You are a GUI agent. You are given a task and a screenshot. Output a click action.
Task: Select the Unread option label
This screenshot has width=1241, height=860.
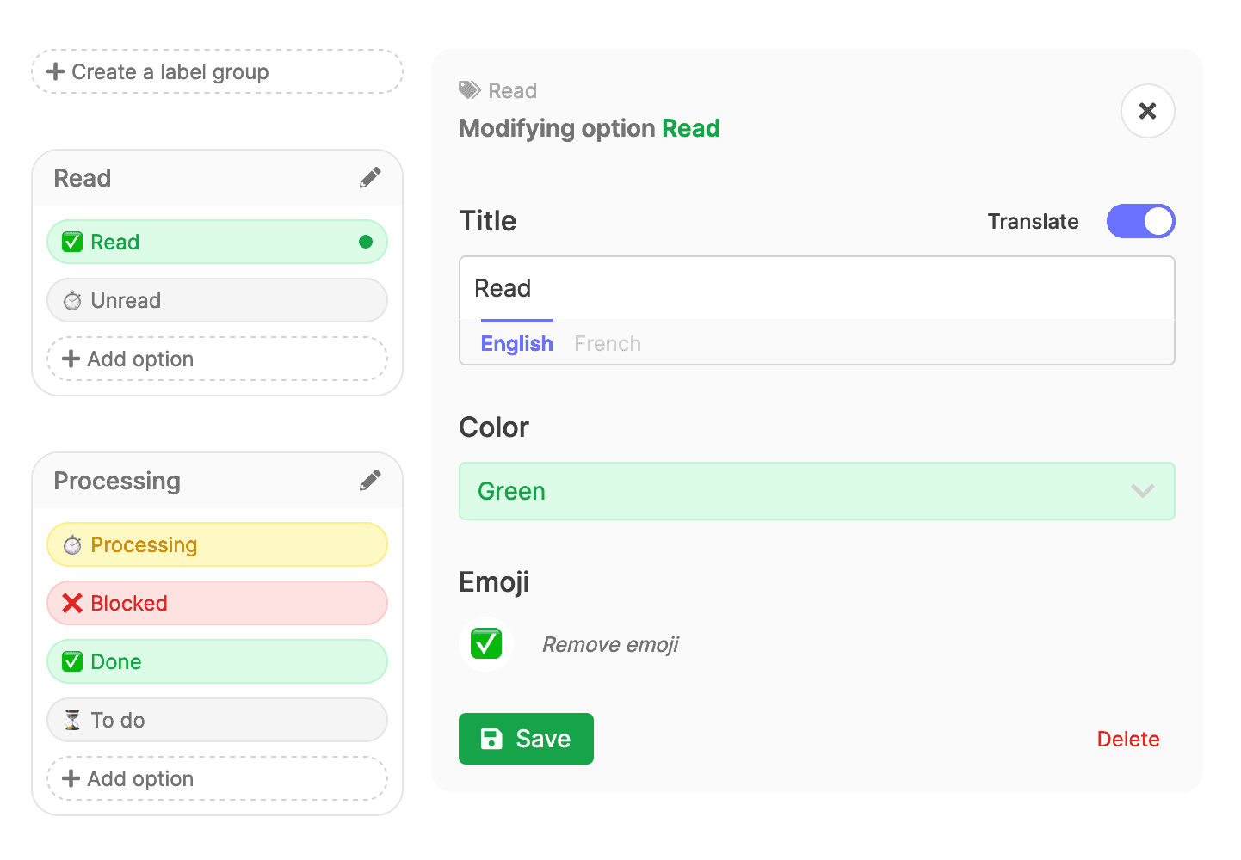coord(217,300)
